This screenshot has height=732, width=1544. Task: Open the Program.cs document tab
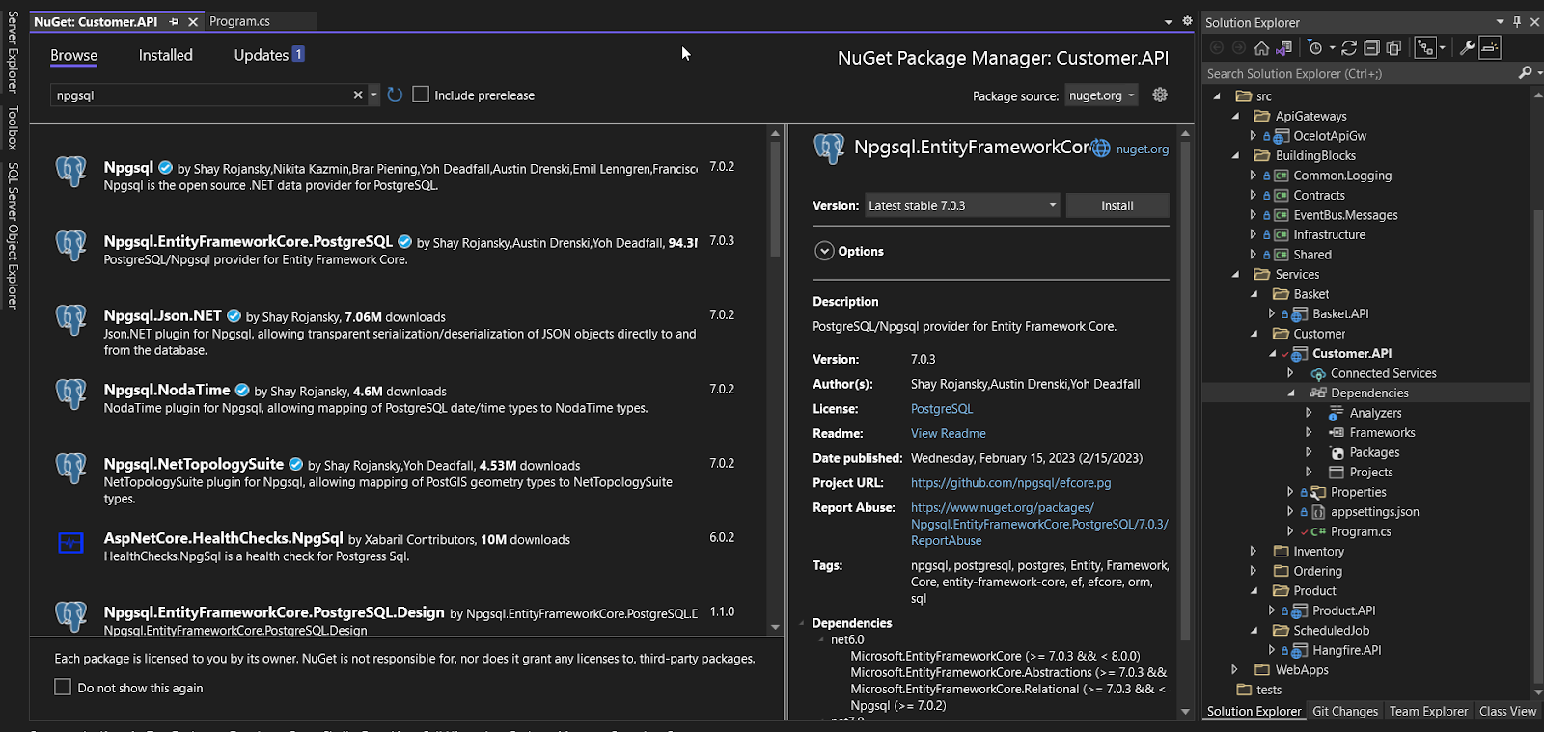pyautogui.click(x=239, y=21)
